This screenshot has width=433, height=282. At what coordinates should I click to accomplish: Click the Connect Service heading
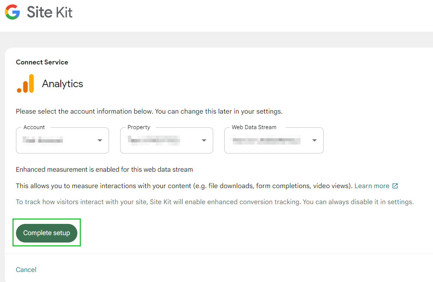(42, 62)
